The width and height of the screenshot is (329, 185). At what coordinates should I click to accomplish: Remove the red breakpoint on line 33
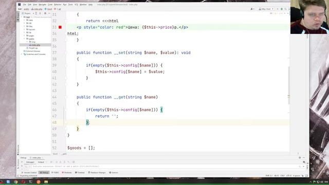point(60,27)
